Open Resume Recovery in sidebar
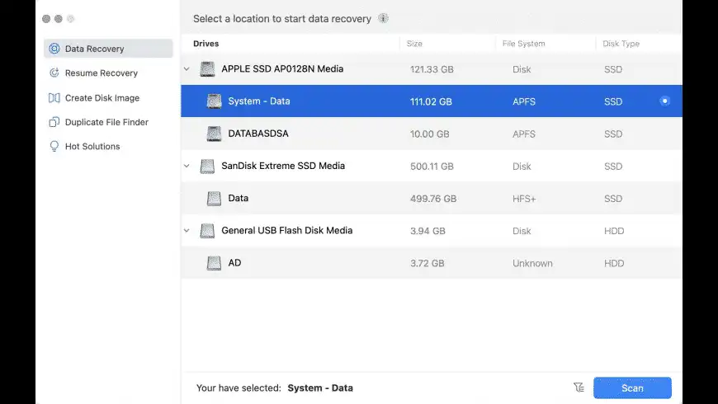718x404 pixels. pos(101,73)
